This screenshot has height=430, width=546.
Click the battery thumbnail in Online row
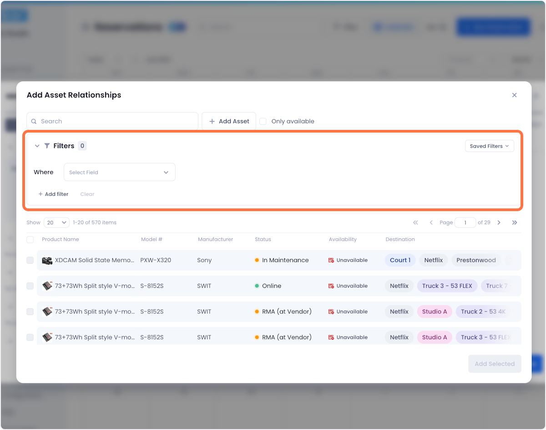[x=47, y=286]
